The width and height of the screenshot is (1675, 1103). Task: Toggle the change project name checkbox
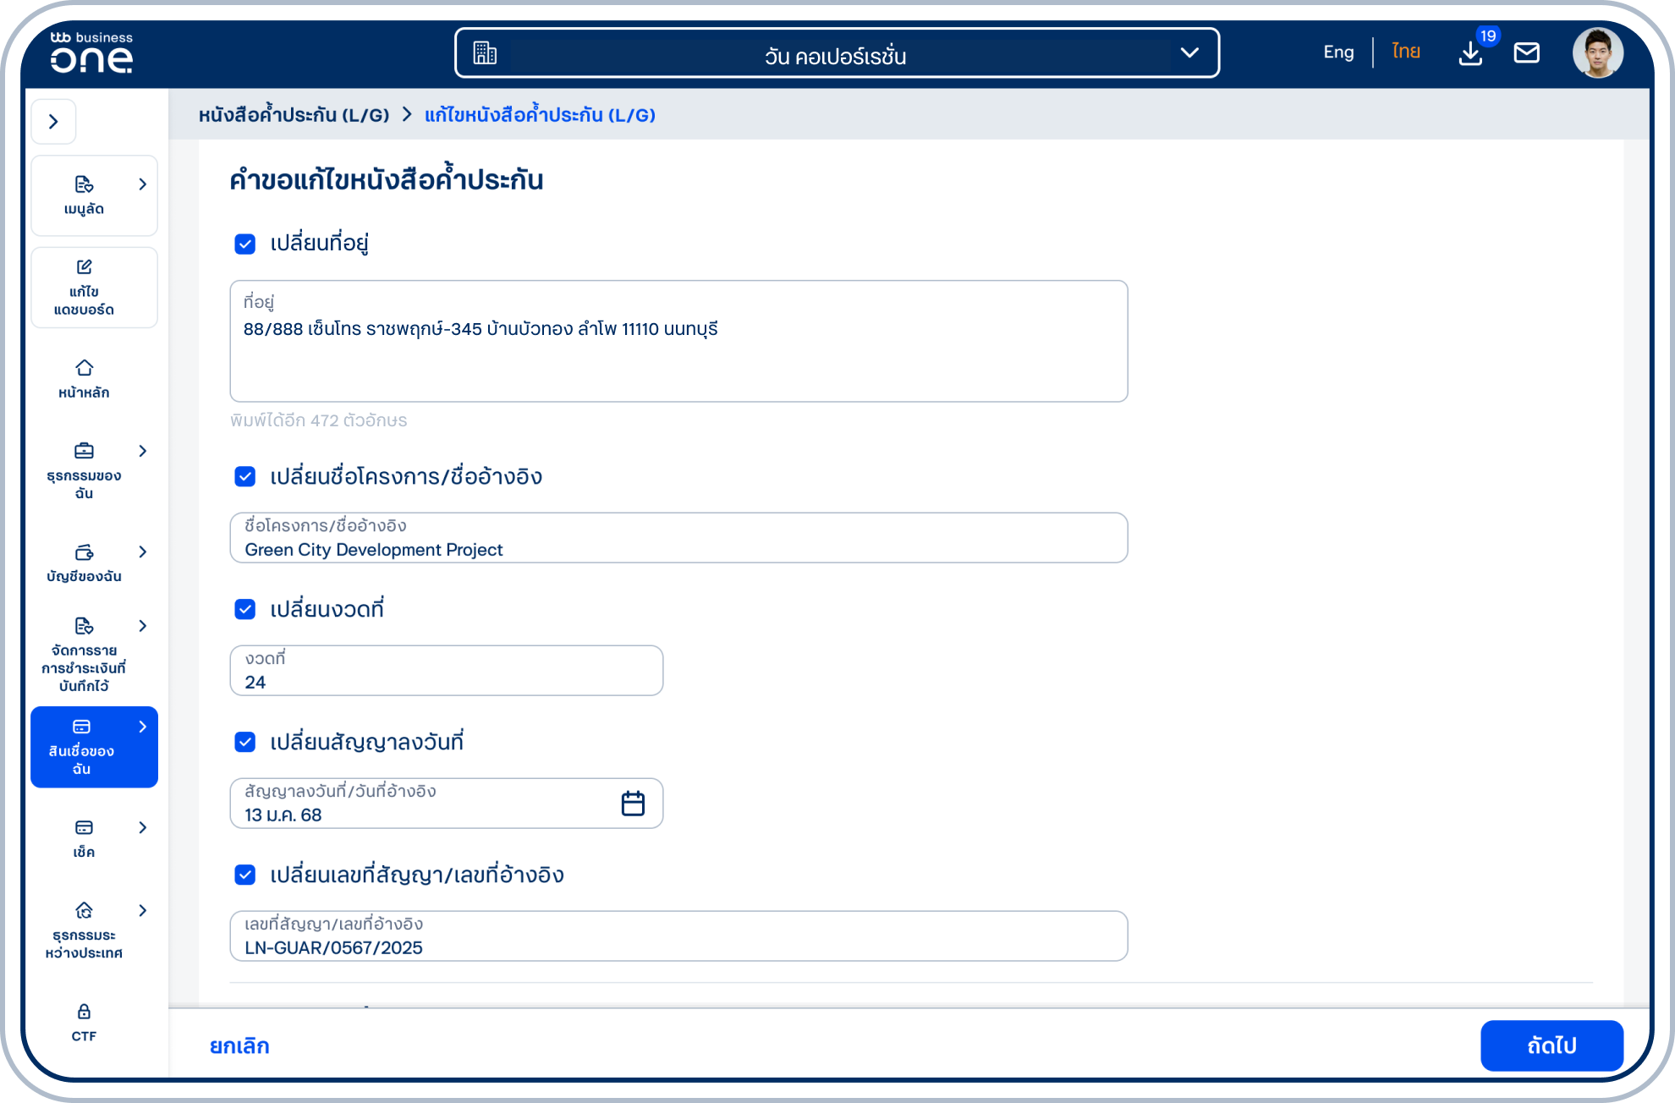245,477
